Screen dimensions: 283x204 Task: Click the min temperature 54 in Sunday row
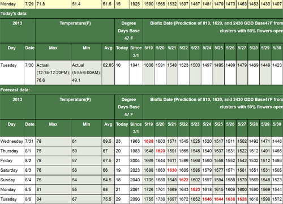point(87,180)
